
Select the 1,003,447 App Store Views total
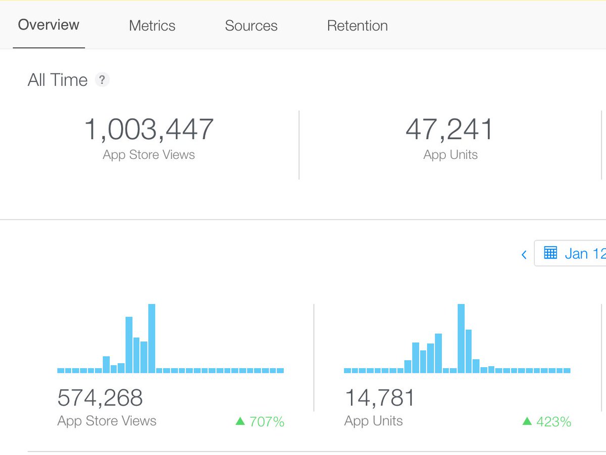(x=148, y=129)
